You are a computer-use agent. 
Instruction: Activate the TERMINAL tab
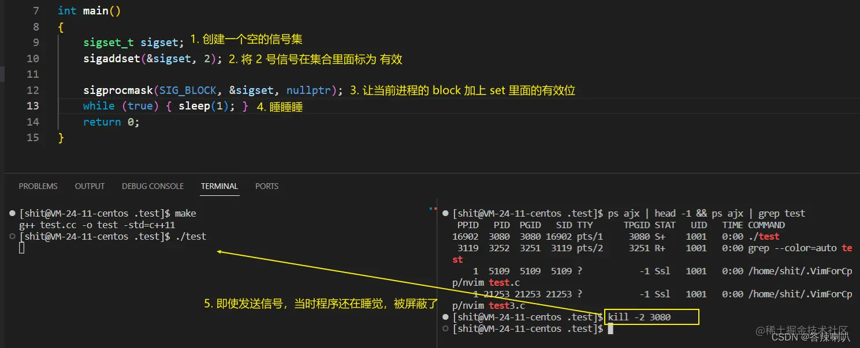(219, 186)
